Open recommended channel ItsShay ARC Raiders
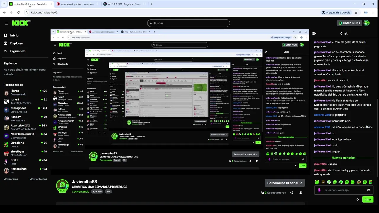 tap(25, 118)
